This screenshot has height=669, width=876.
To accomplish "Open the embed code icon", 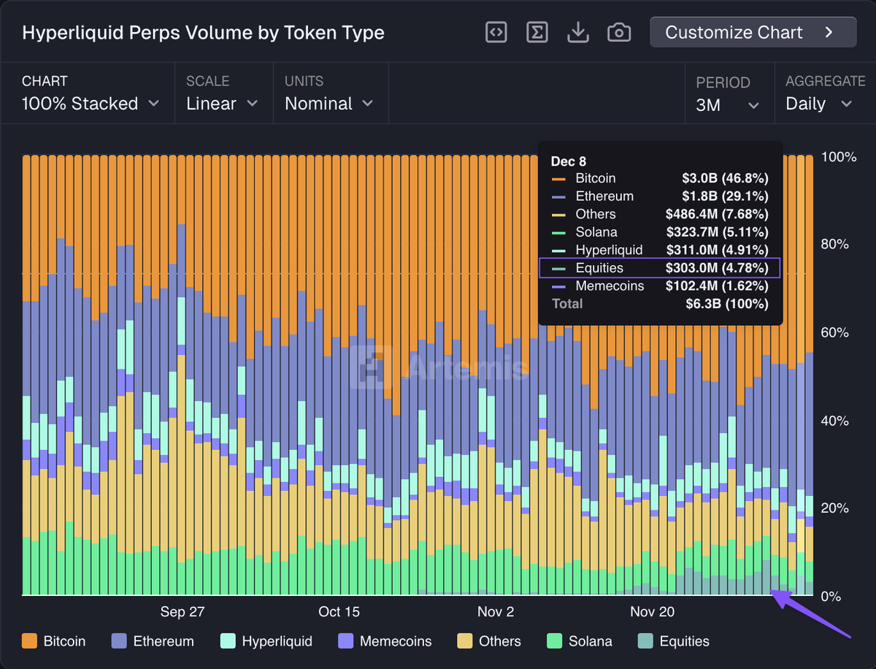I will point(496,32).
